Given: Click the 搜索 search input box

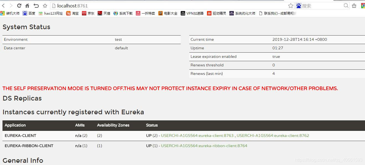Looking at the screenshot, I should click(x=322, y=6).
